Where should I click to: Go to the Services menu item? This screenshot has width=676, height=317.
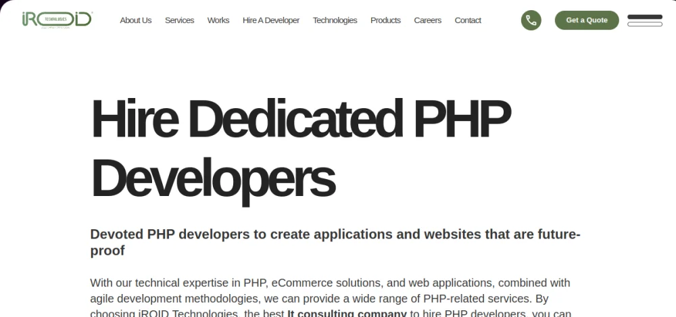point(179,20)
